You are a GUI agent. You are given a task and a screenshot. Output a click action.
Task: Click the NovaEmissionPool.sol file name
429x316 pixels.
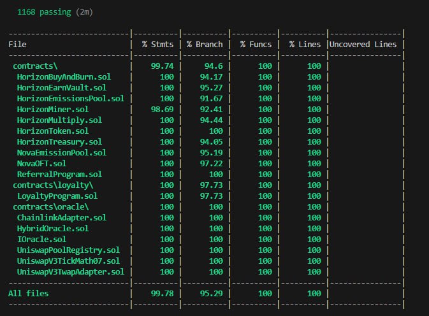click(x=62, y=152)
